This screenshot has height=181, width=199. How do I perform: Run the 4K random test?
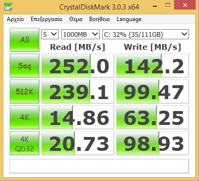pos(24,117)
